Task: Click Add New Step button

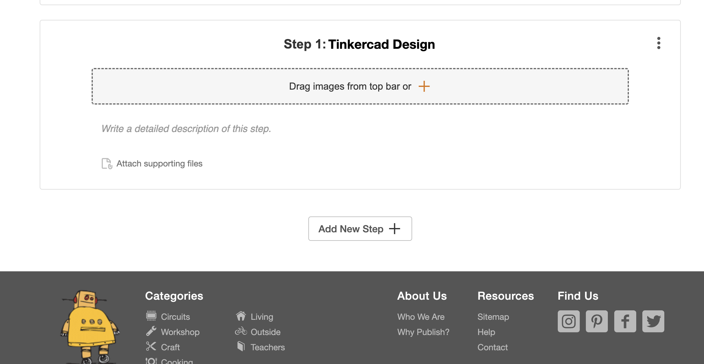Action: (x=360, y=229)
